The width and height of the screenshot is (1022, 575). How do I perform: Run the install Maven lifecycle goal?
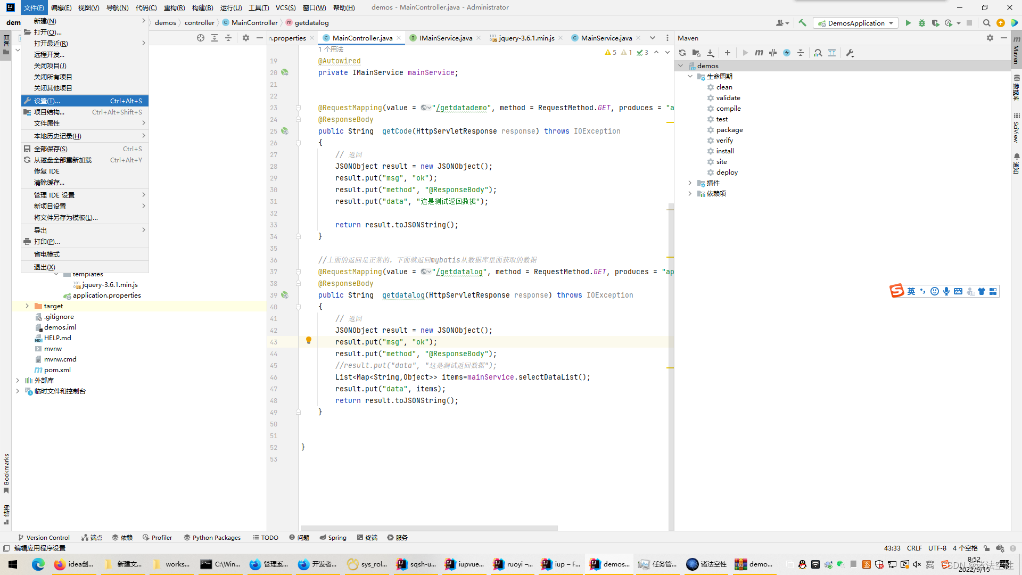tap(724, 151)
